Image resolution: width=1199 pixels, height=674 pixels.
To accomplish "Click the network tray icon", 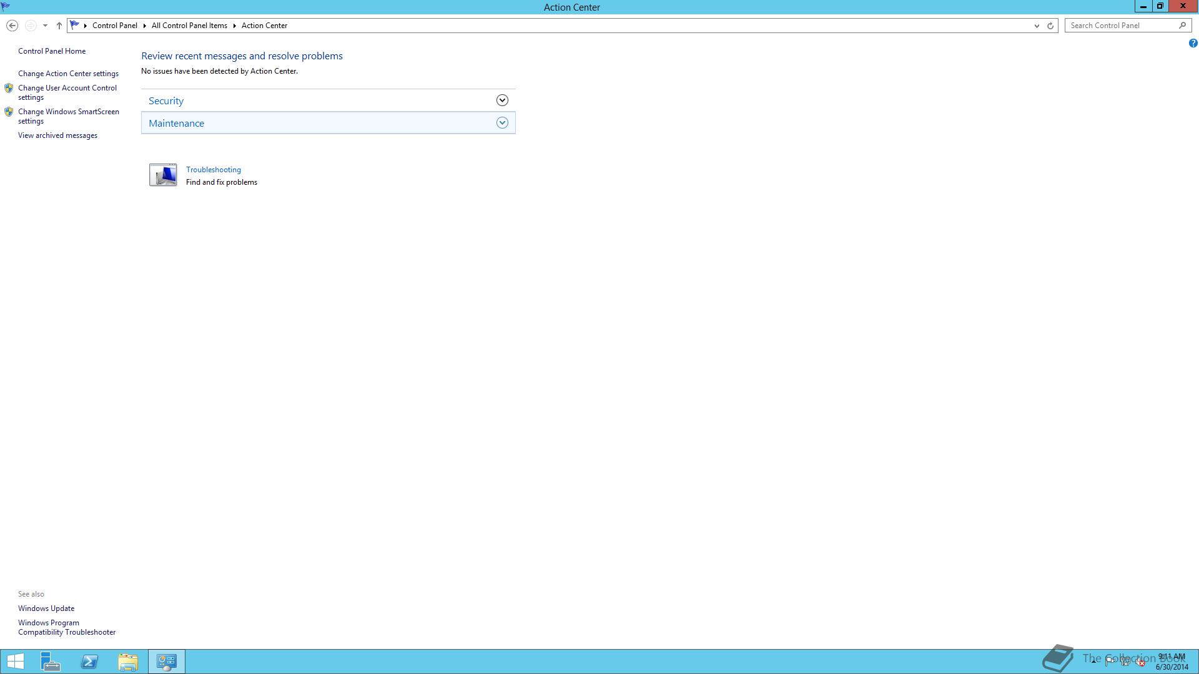I will coord(1125,662).
